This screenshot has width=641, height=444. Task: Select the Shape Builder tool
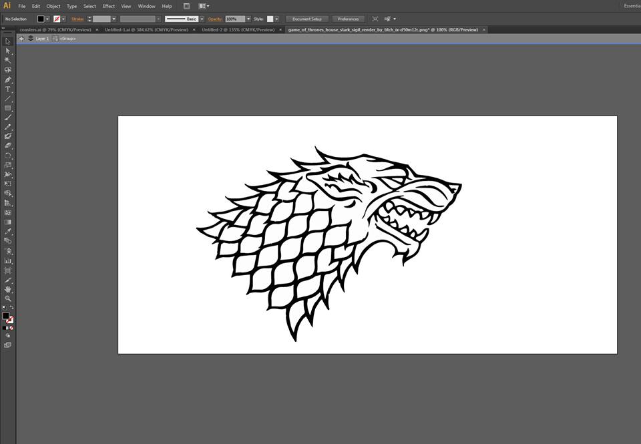8,194
